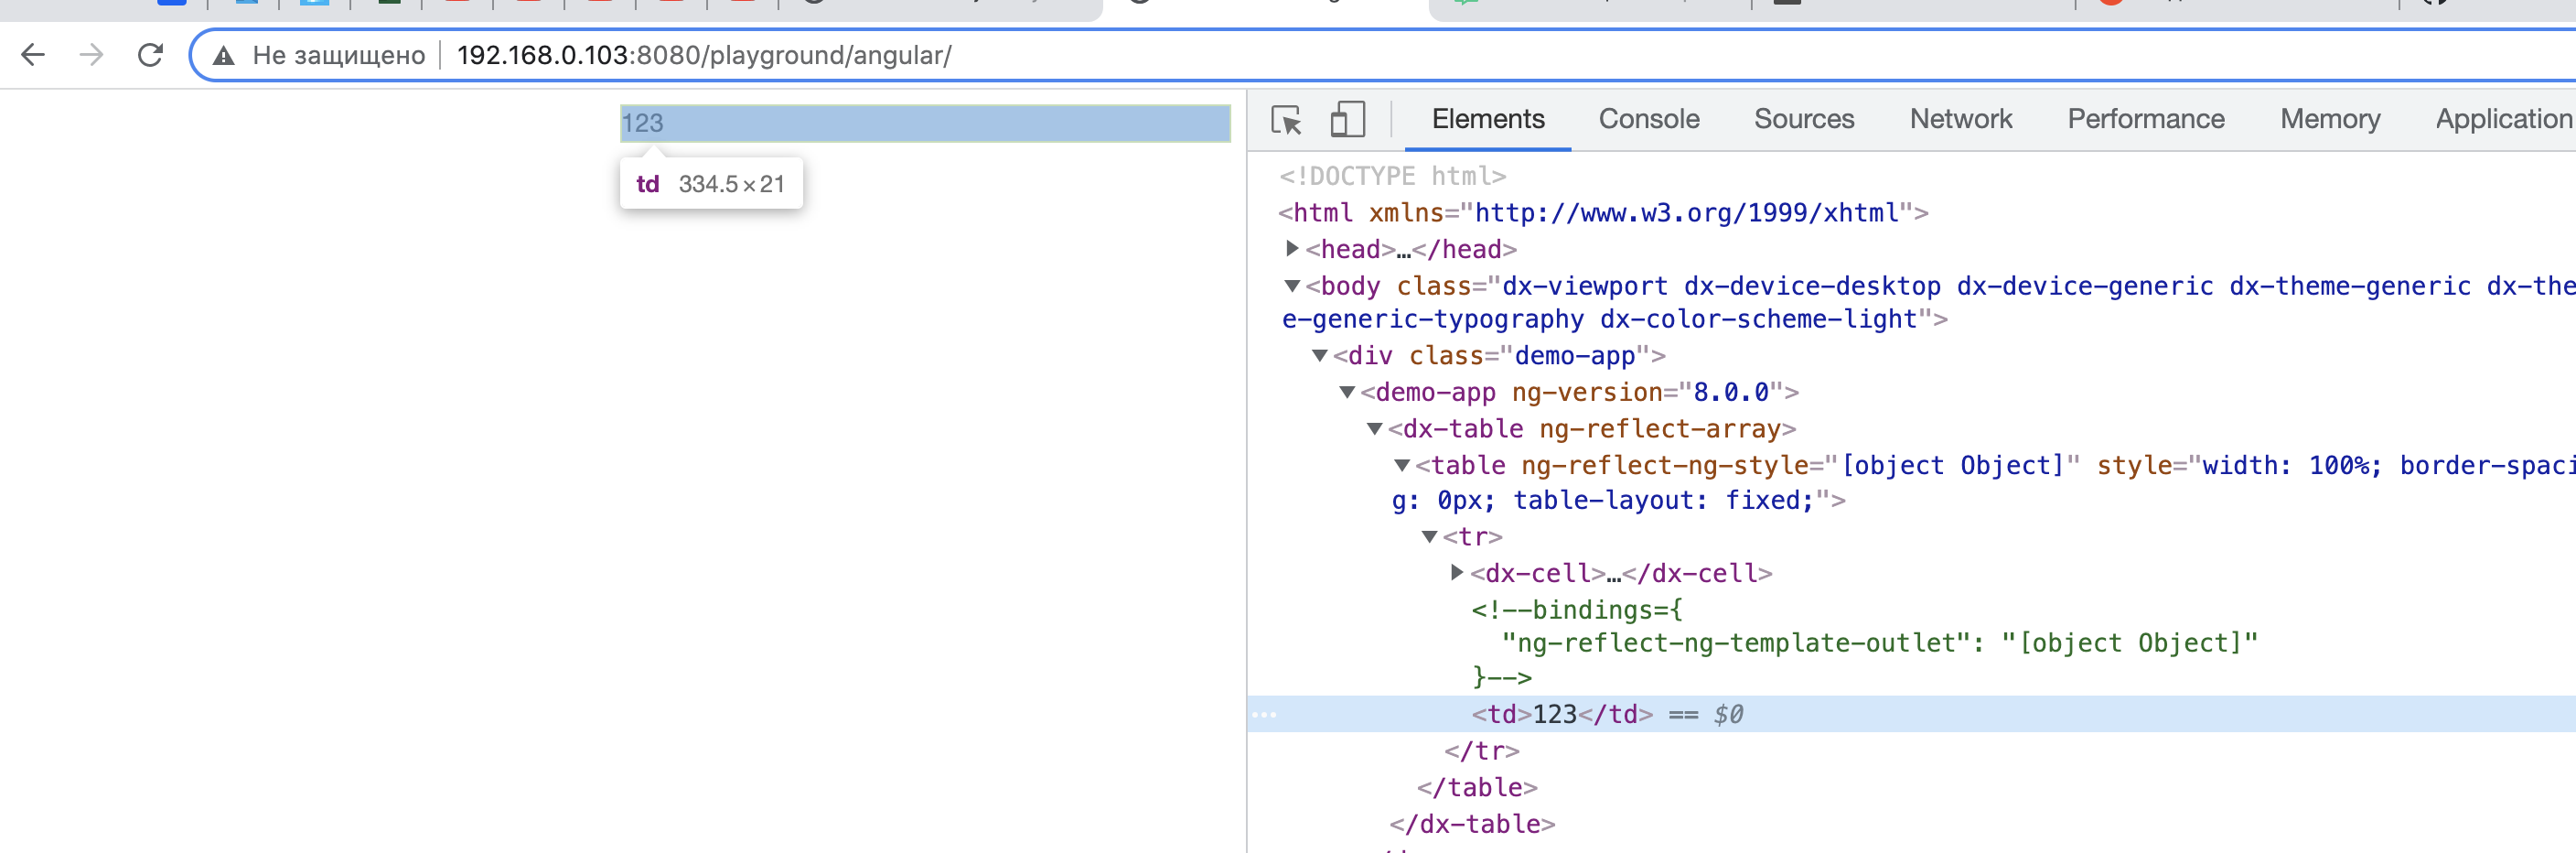Switch to the Memory panel
This screenshot has width=2576, height=853.
click(2330, 119)
